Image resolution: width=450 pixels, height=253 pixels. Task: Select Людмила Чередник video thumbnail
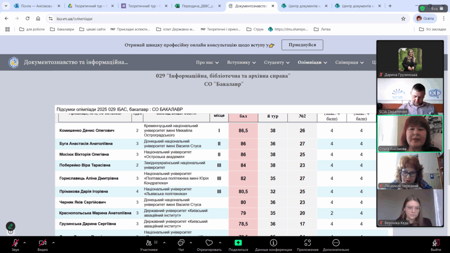(x=410, y=171)
